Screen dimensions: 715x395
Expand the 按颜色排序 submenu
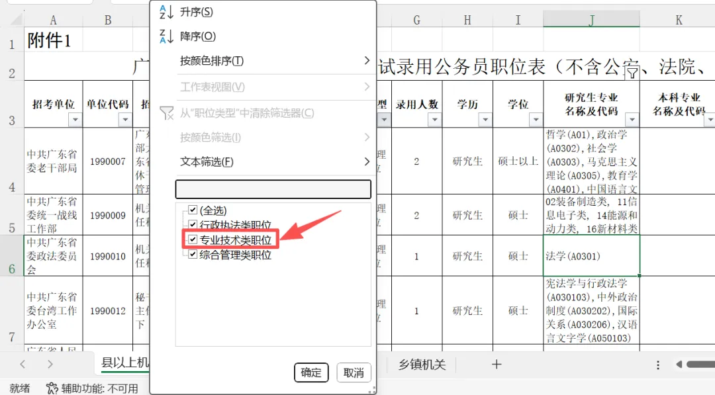(x=273, y=61)
